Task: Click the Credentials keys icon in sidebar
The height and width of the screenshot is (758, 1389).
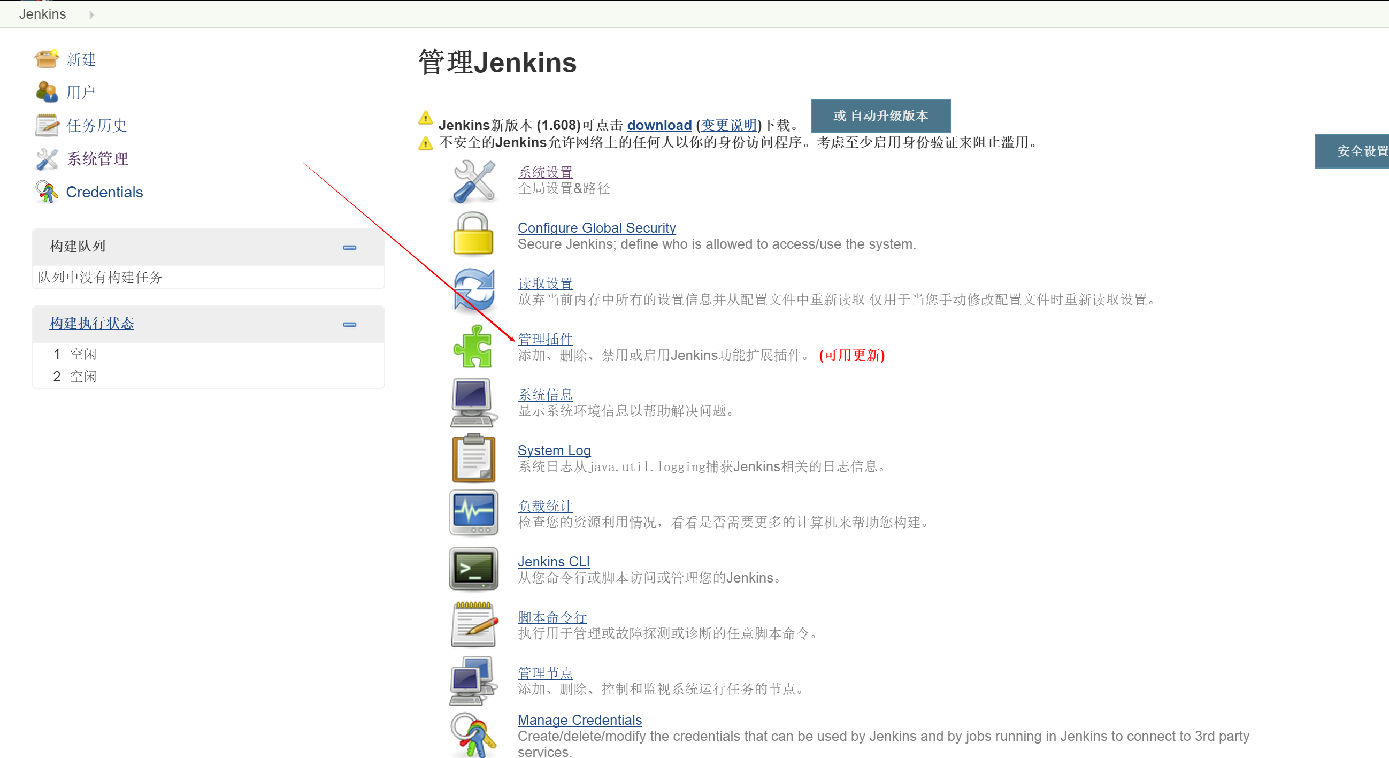Action: (47, 192)
